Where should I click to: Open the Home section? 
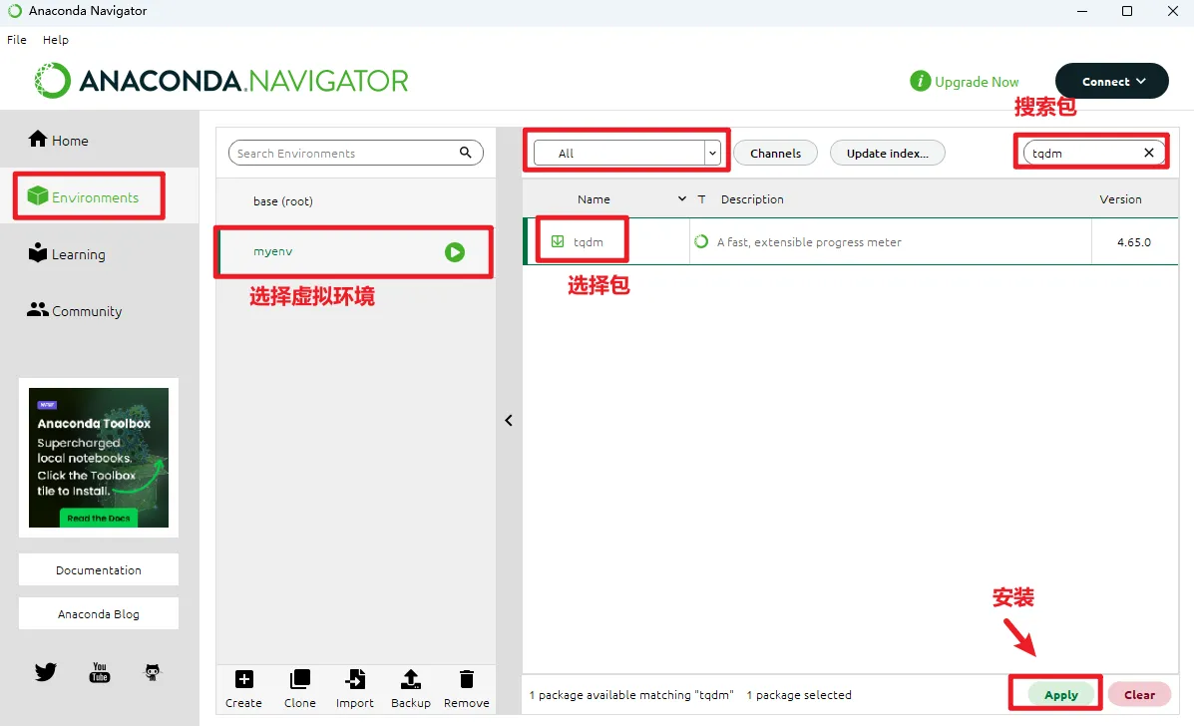click(59, 140)
